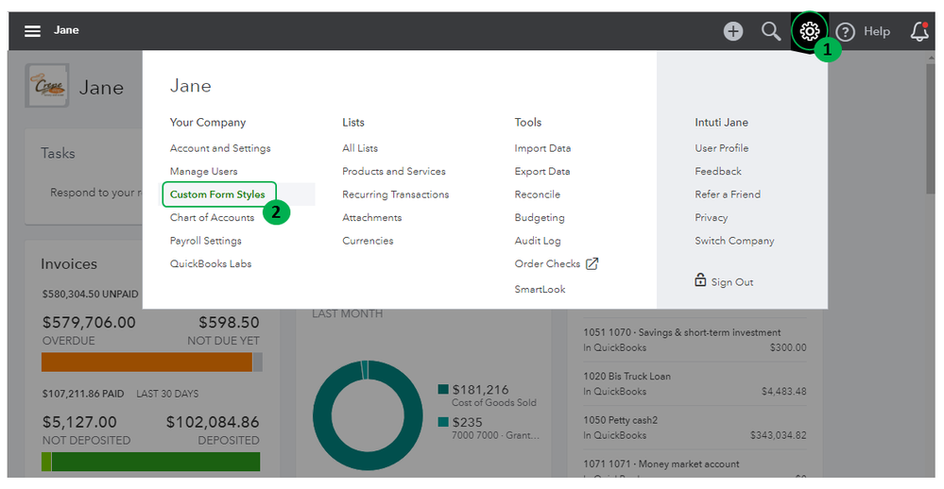Open the search magnifier icon

(771, 31)
